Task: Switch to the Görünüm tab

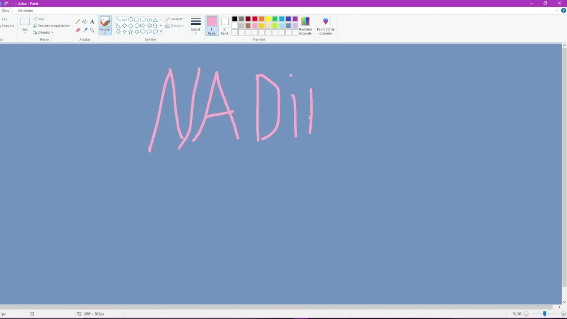Action: pyautogui.click(x=25, y=11)
